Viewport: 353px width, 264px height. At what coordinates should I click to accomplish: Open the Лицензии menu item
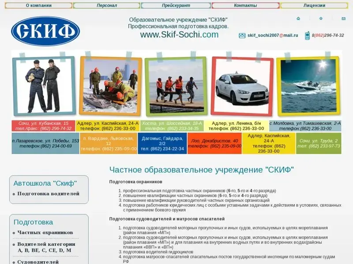click(x=314, y=5)
